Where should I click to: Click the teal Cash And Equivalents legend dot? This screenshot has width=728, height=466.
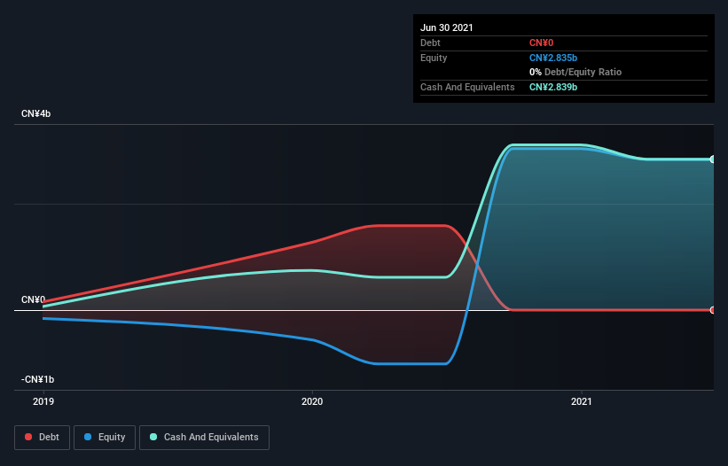[153, 437]
